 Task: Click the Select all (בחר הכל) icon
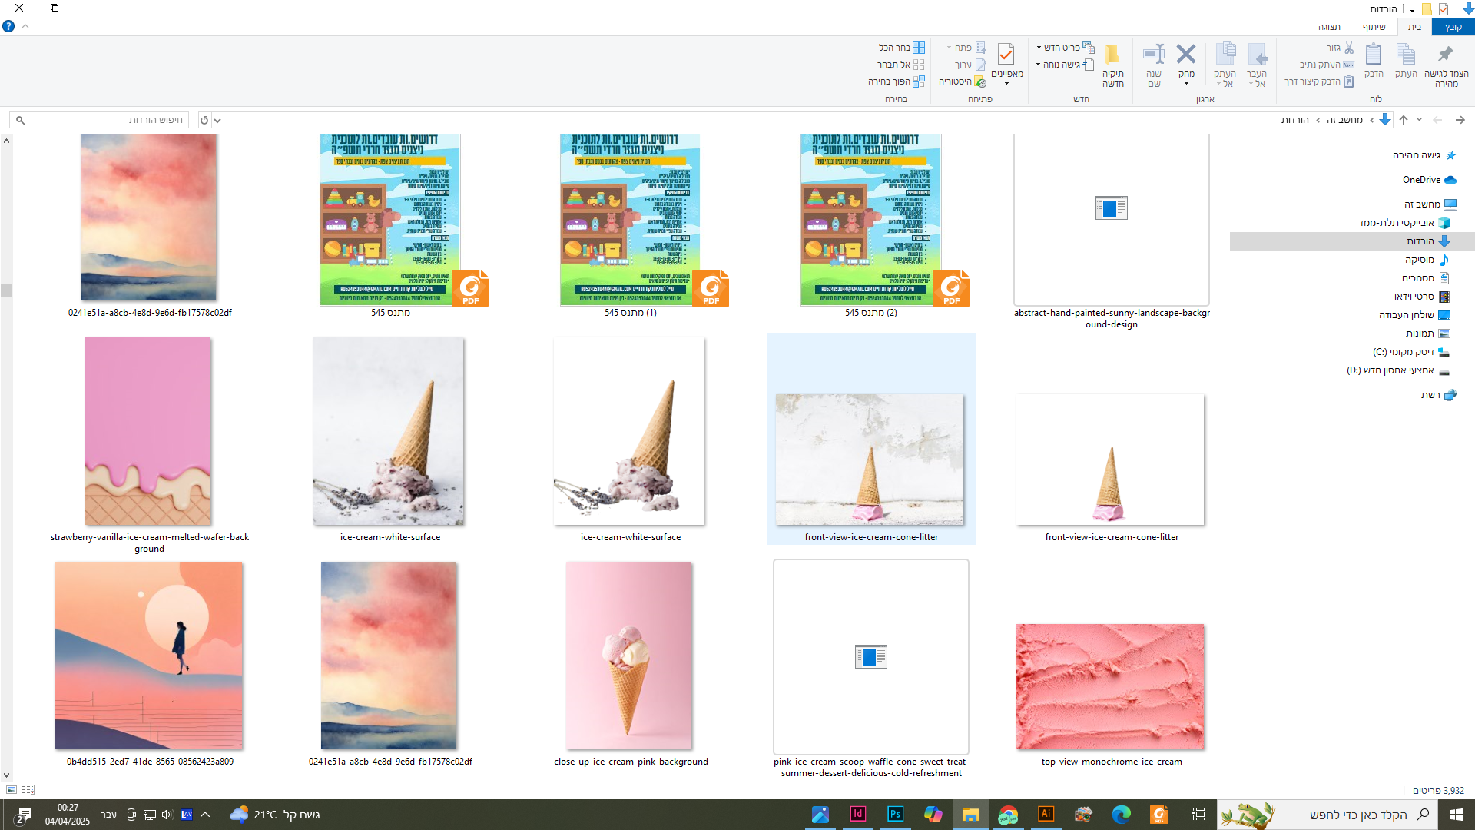point(919,48)
